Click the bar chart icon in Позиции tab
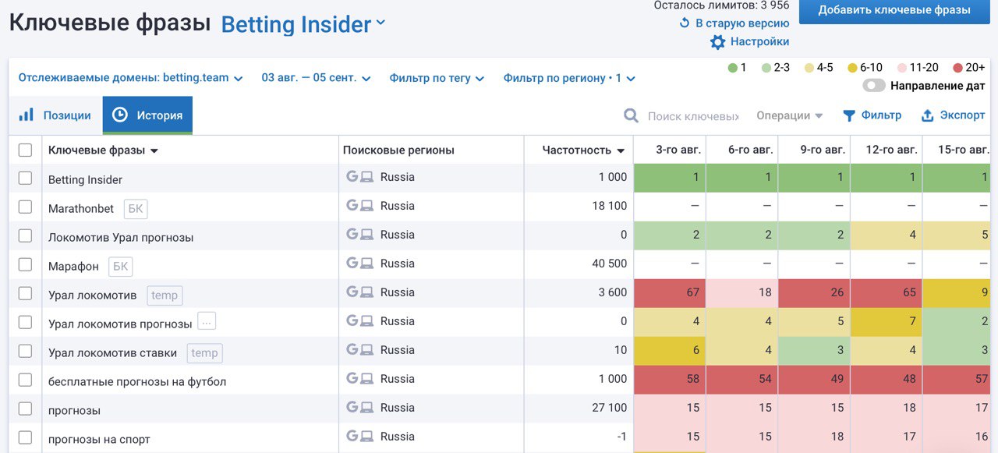The width and height of the screenshot is (998, 453). point(27,115)
